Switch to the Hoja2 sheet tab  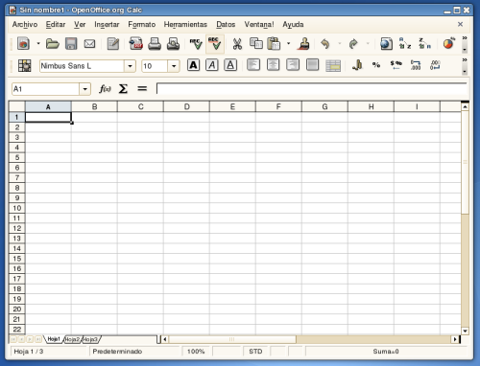tap(72, 339)
